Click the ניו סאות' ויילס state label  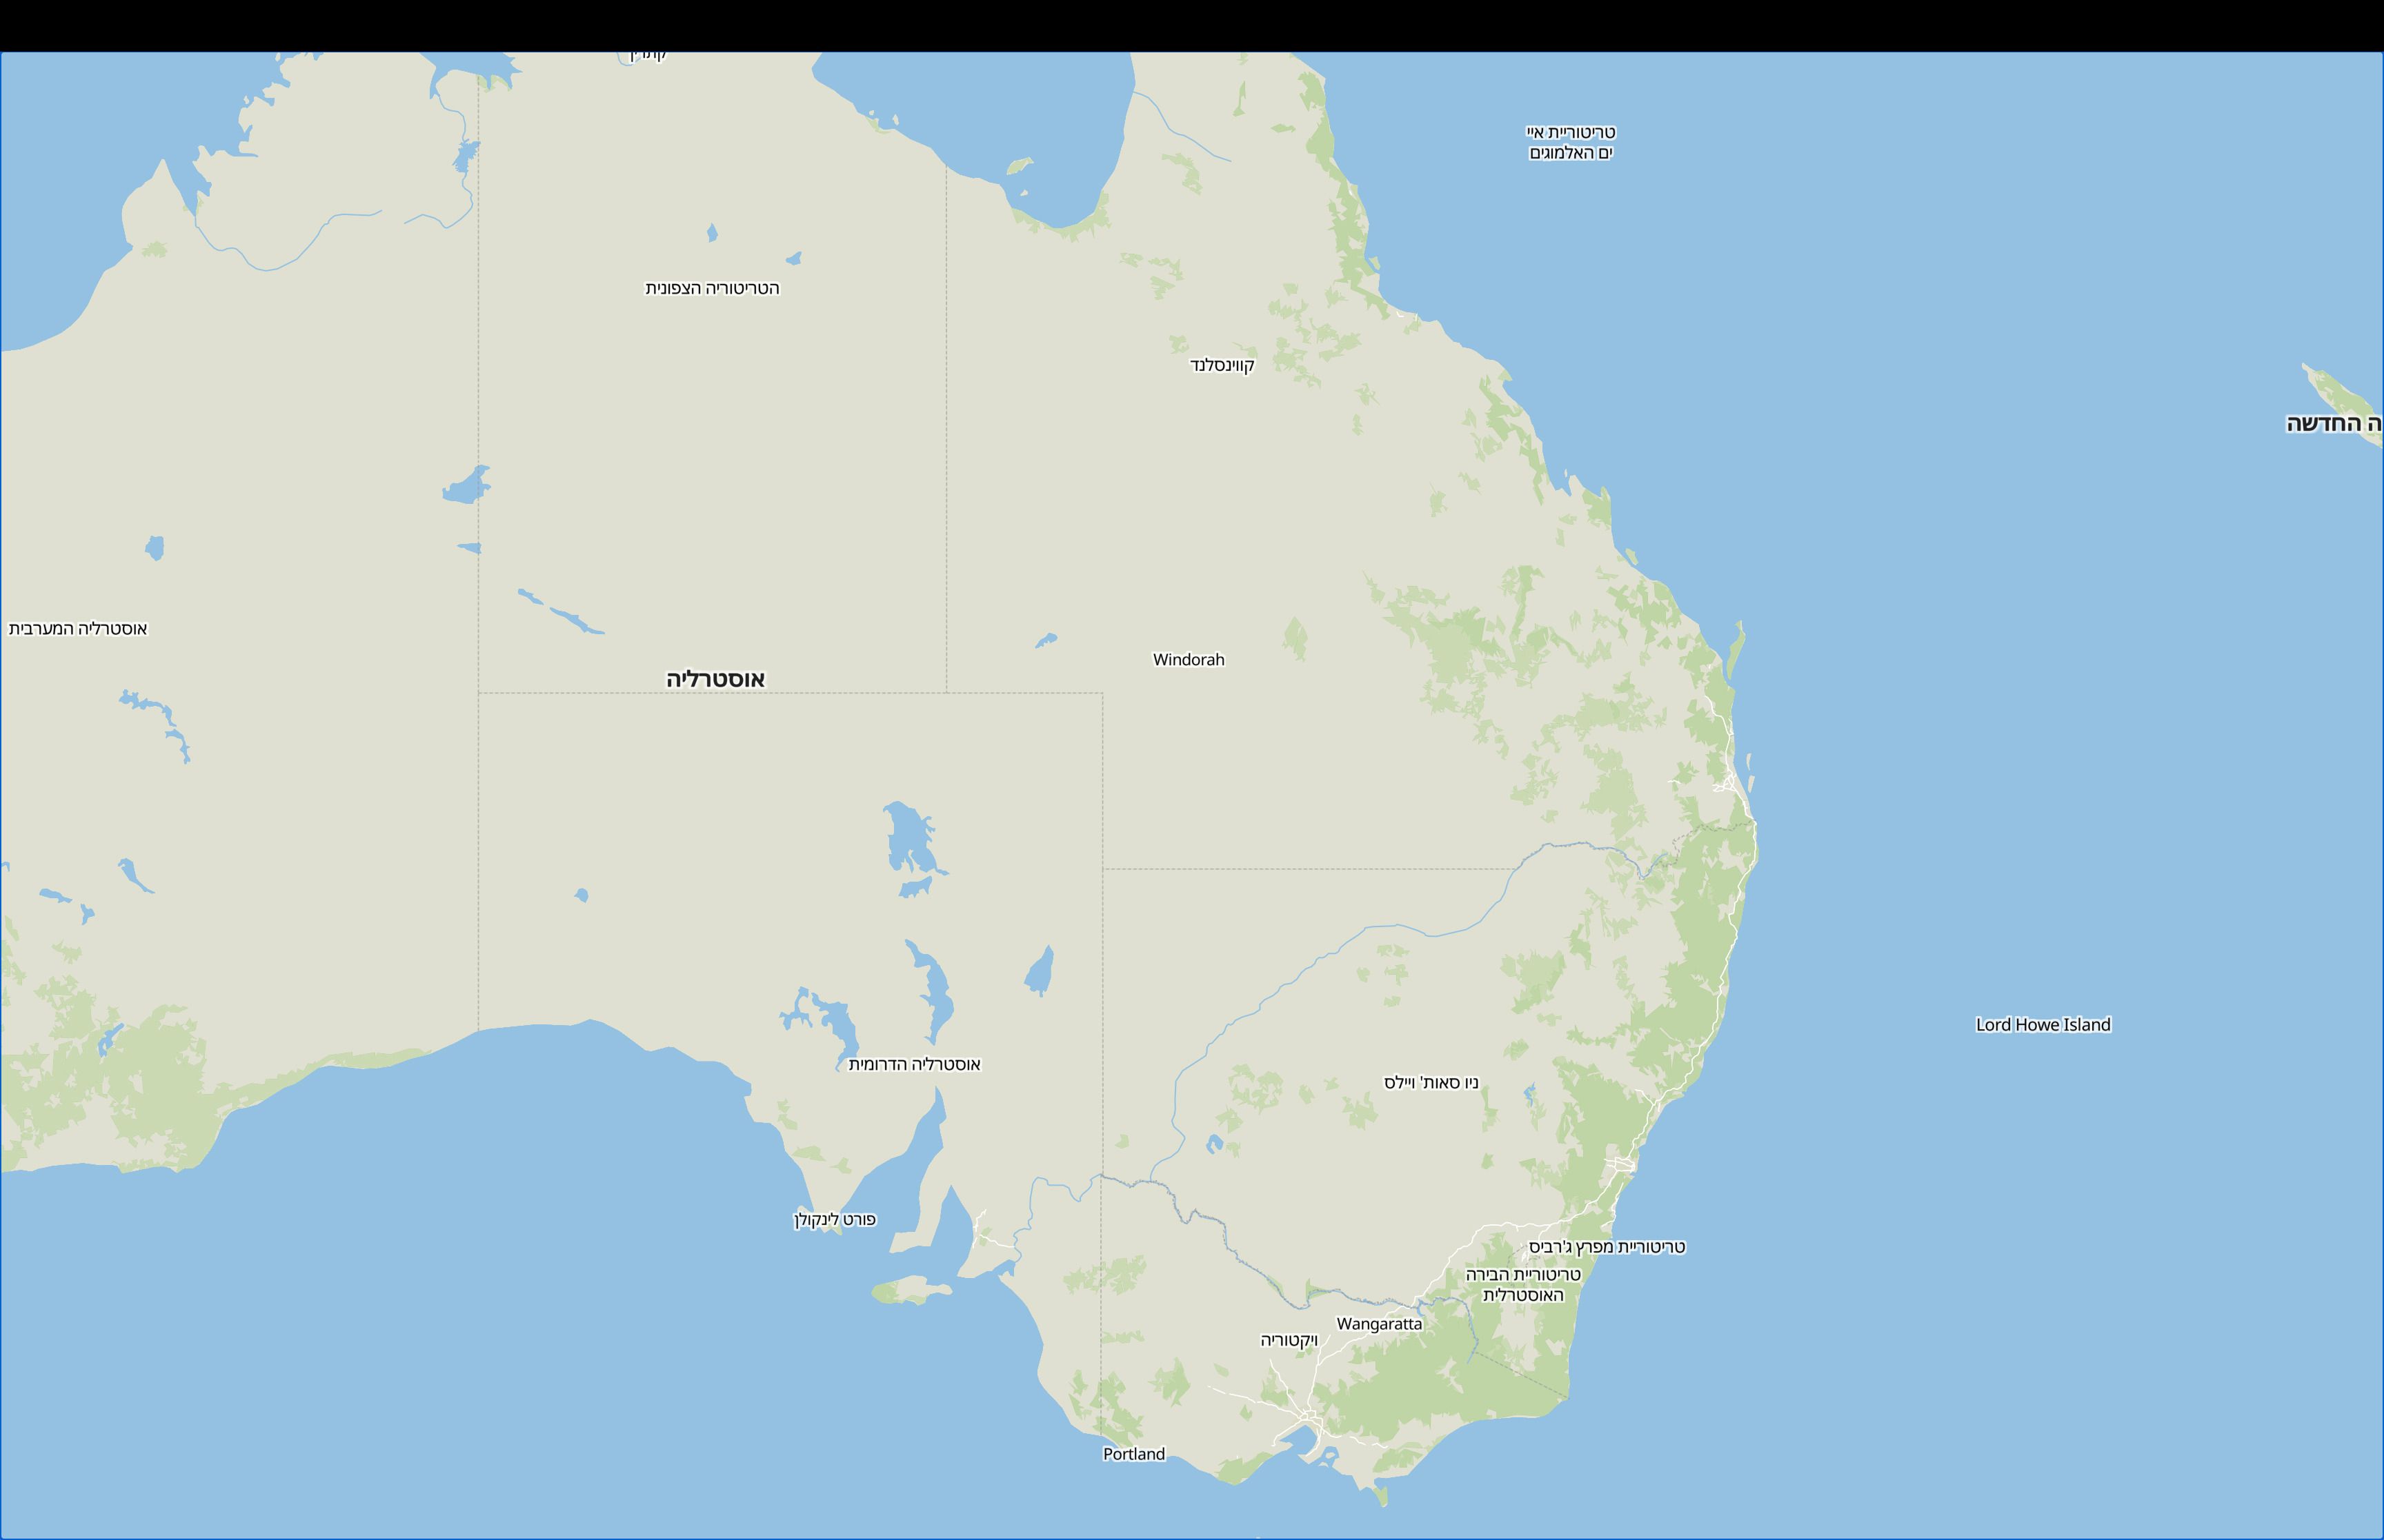(1431, 1083)
